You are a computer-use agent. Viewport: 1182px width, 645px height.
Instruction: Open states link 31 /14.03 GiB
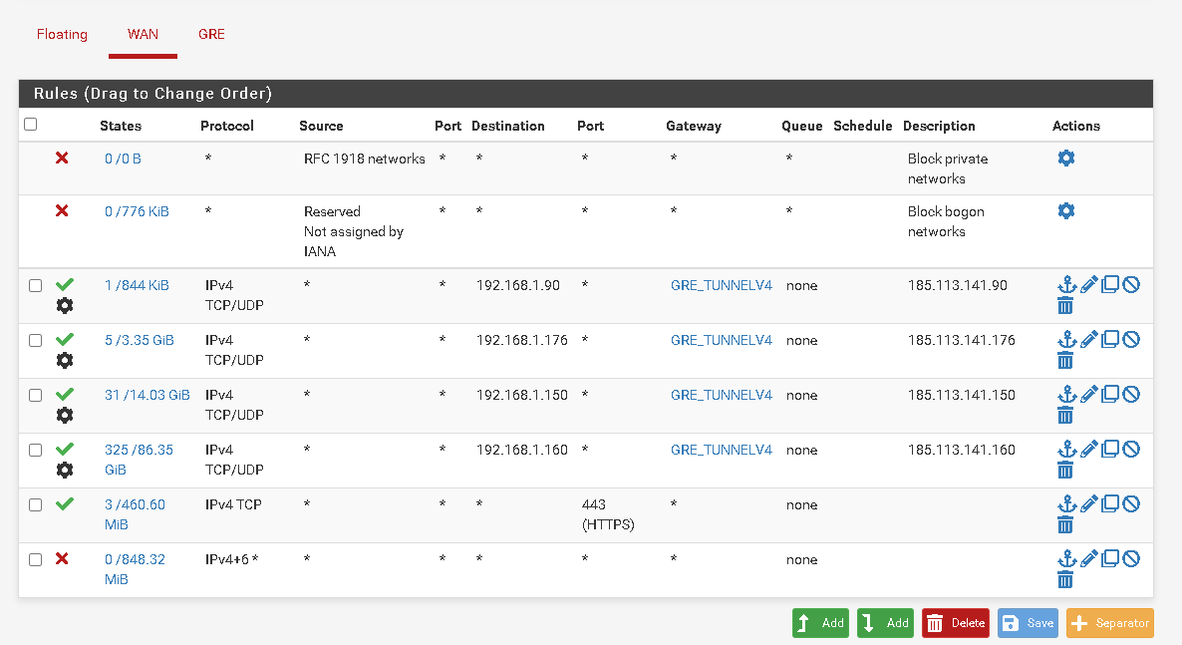tap(147, 395)
